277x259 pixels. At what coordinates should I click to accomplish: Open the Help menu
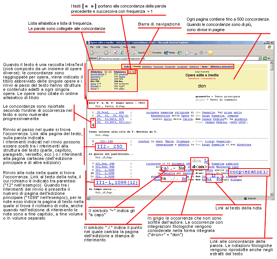tap(133, 47)
